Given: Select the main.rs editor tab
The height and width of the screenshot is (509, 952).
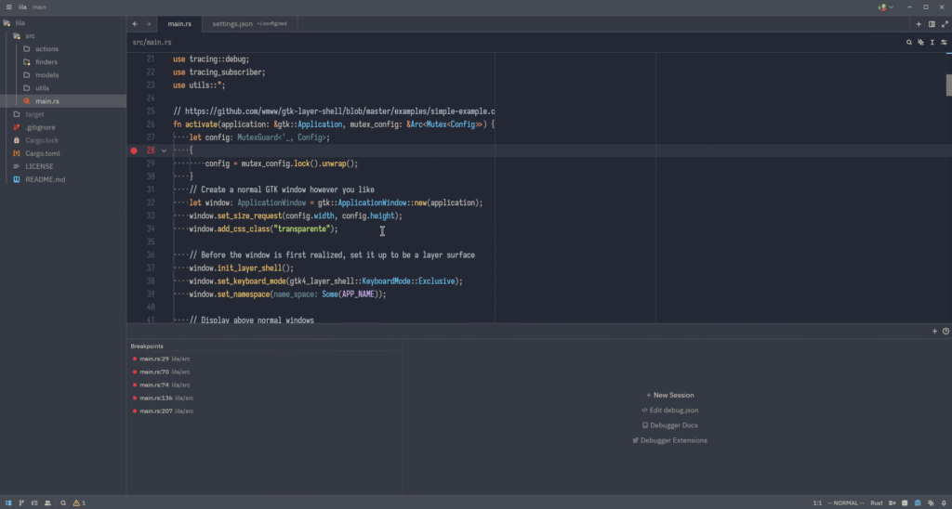Looking at the screenshot, I should pos(179,24).
